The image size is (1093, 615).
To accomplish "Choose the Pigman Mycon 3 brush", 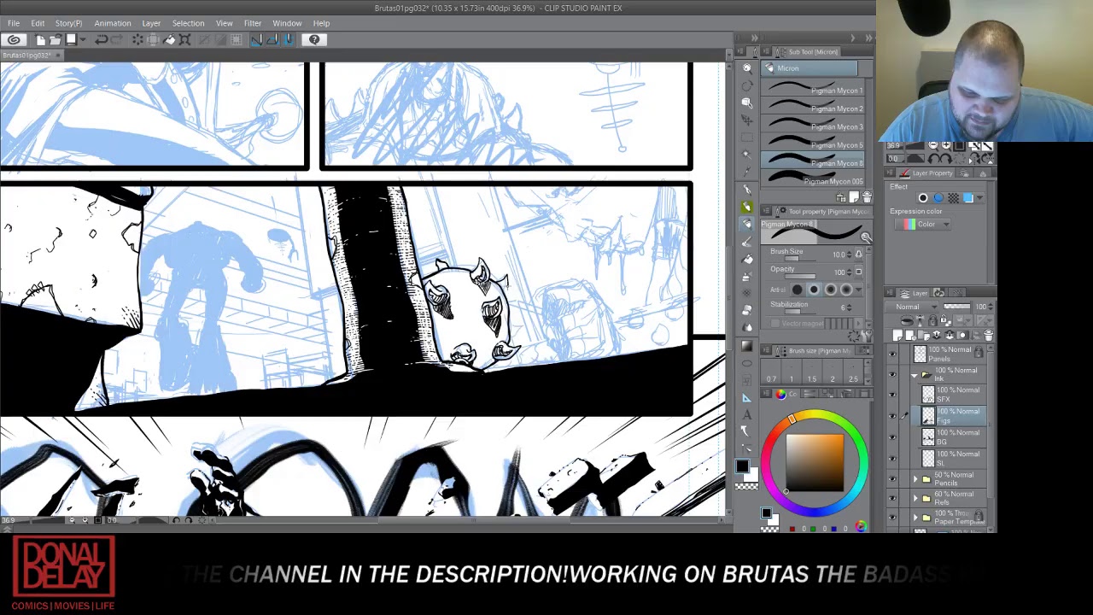I will pyautogui.click(x=815, y=126).
